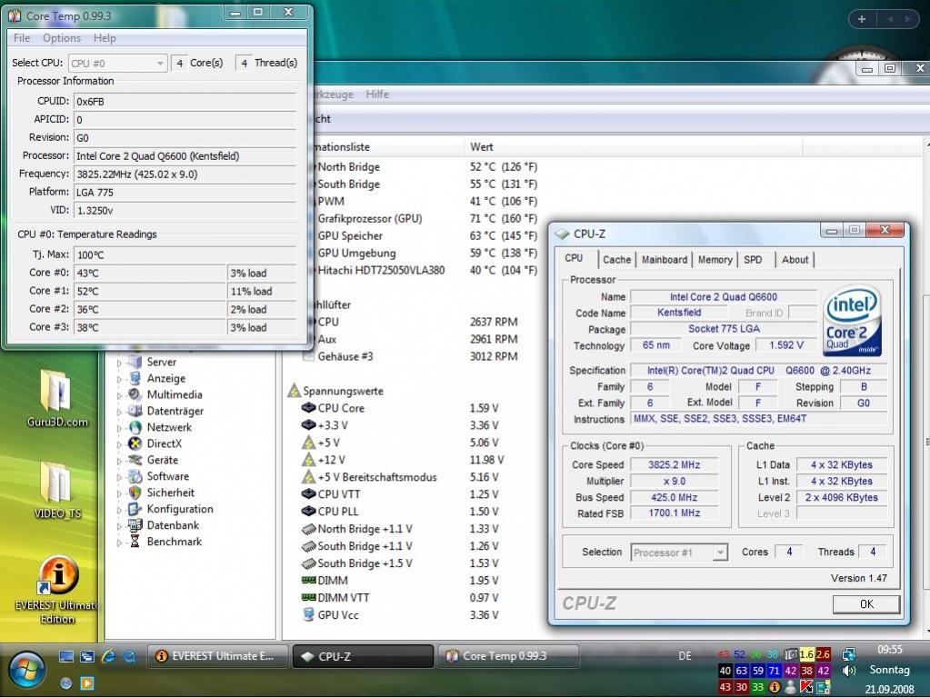
Task: Select the Anzeige monitor icon in EVEREST
Action: click(x=135, y=378)
